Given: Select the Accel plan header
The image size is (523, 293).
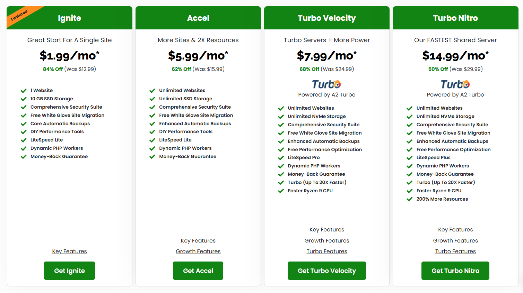Looking at the screenshot, I should pos(198,18).
